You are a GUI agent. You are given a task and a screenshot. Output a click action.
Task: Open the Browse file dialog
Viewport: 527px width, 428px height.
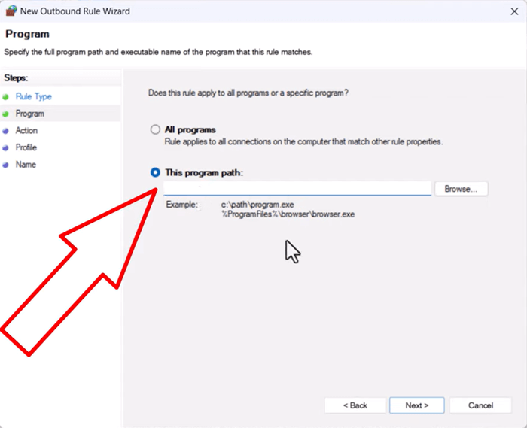coord(461,189)
